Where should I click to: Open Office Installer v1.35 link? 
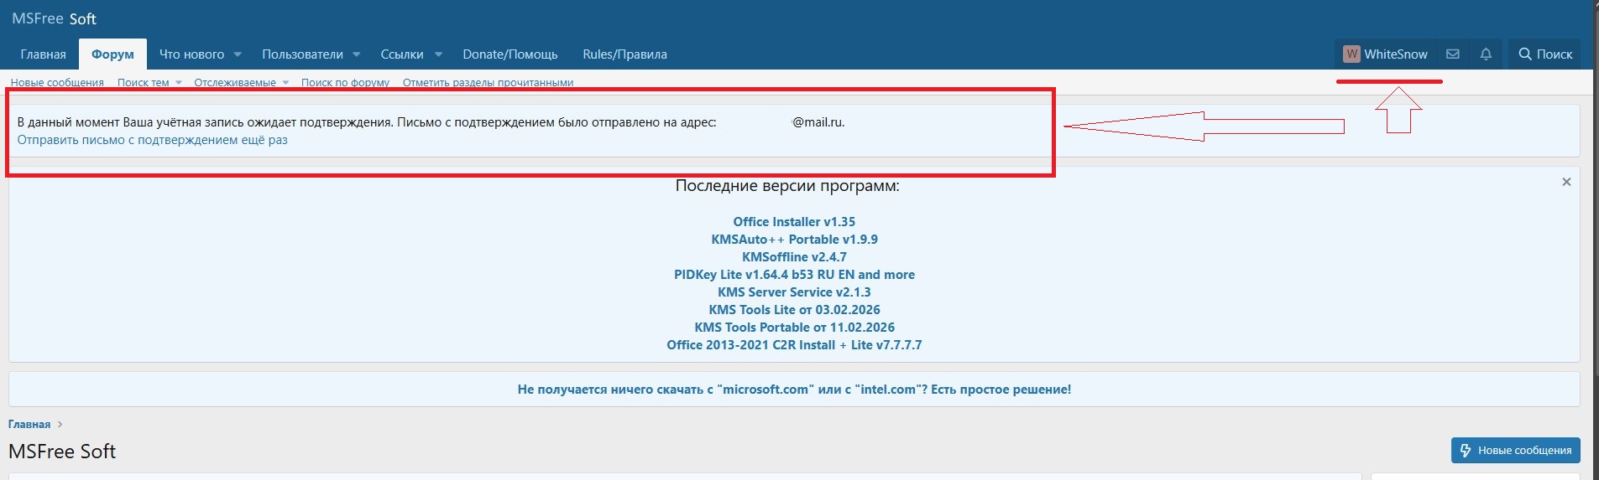pos(794,222)
